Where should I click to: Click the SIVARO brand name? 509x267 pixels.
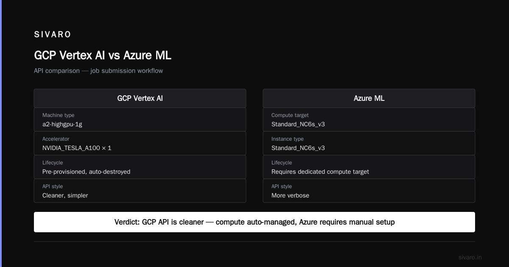[x=53, y=34]
